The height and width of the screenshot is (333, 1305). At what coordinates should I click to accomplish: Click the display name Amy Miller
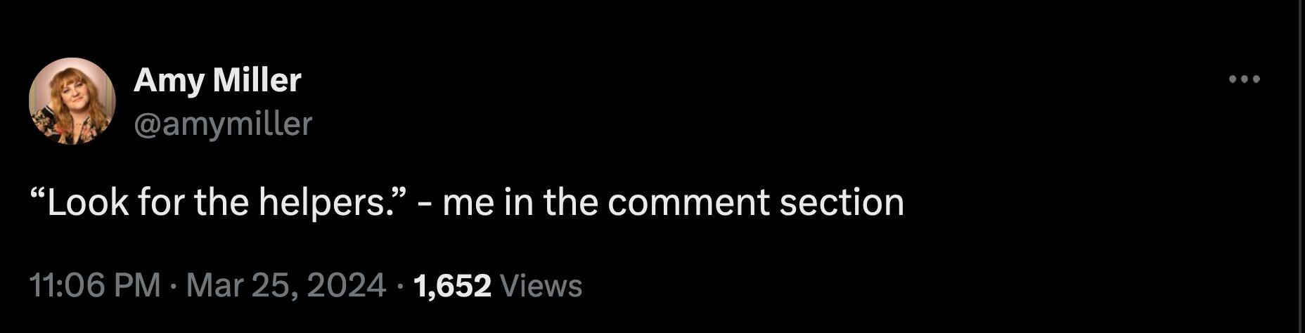point(217,80)
